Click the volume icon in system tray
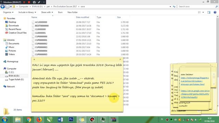 coord(196,120)
